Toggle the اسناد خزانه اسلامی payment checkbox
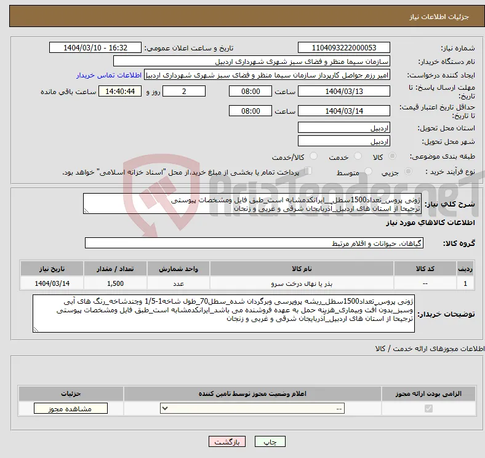485x458 pixels. (x=308, y=170)
